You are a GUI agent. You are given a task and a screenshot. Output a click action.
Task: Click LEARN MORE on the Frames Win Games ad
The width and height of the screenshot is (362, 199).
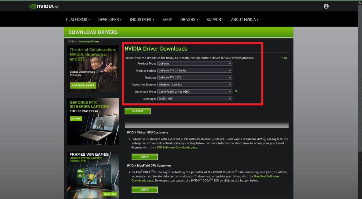coord(110,194)
